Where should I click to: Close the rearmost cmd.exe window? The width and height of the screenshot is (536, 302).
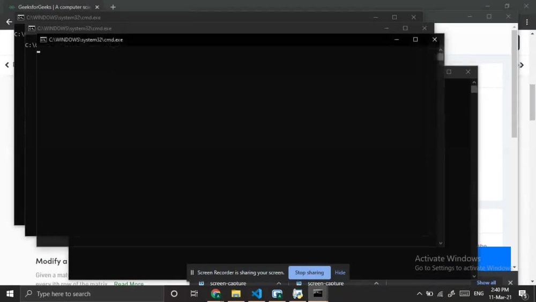click(414, 17)
